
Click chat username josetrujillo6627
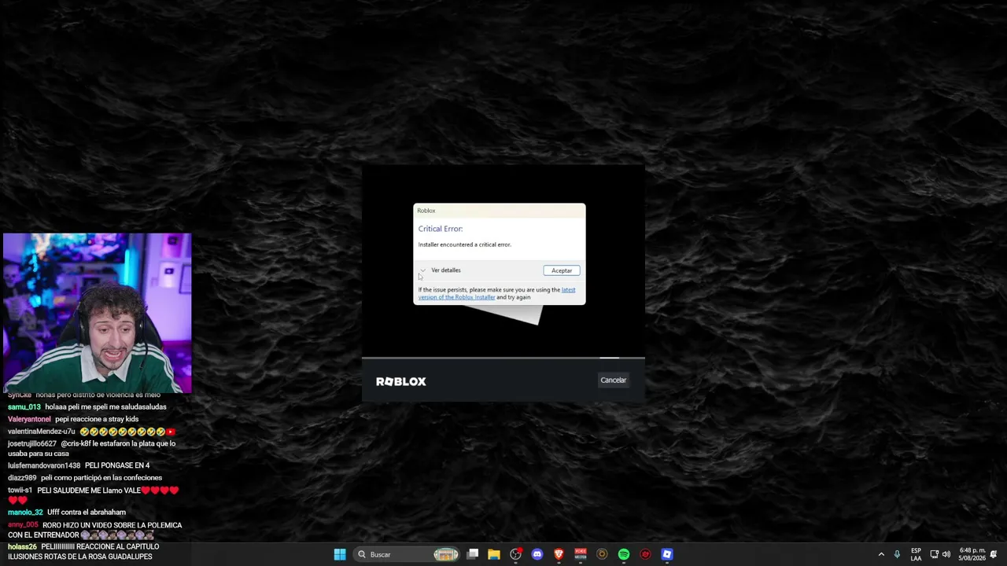[32, 444]
